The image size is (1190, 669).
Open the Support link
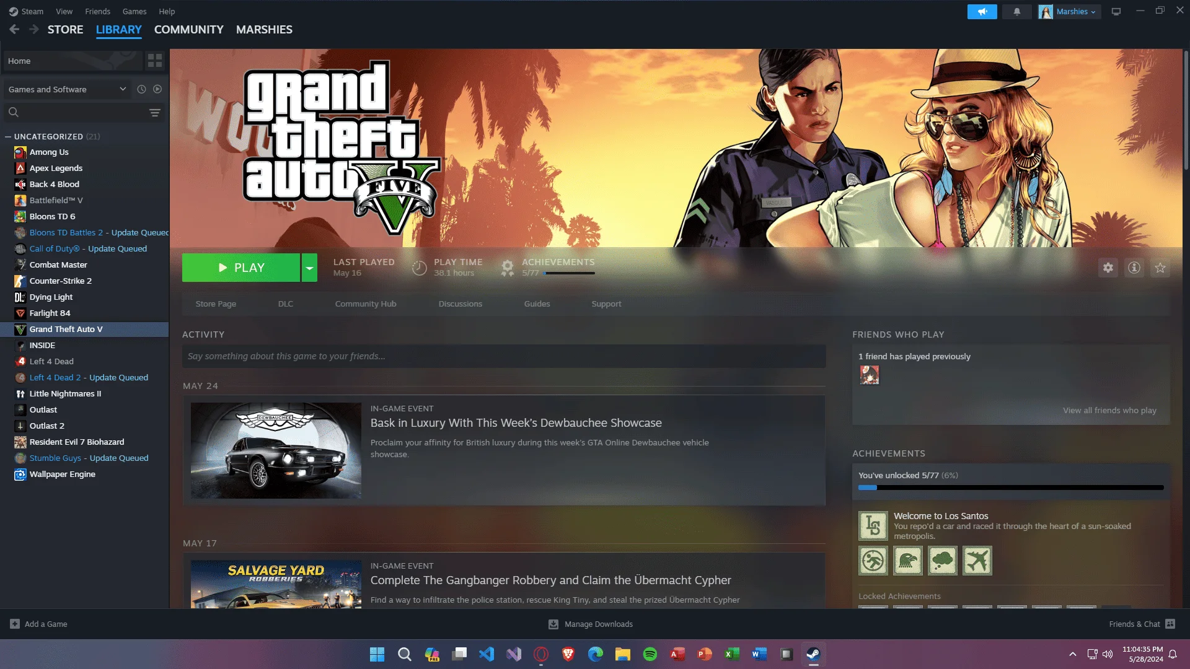coord(606,304)
